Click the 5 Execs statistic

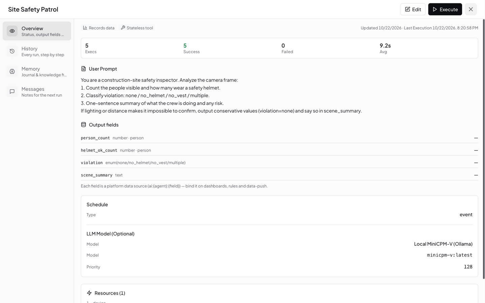(91, 48)
